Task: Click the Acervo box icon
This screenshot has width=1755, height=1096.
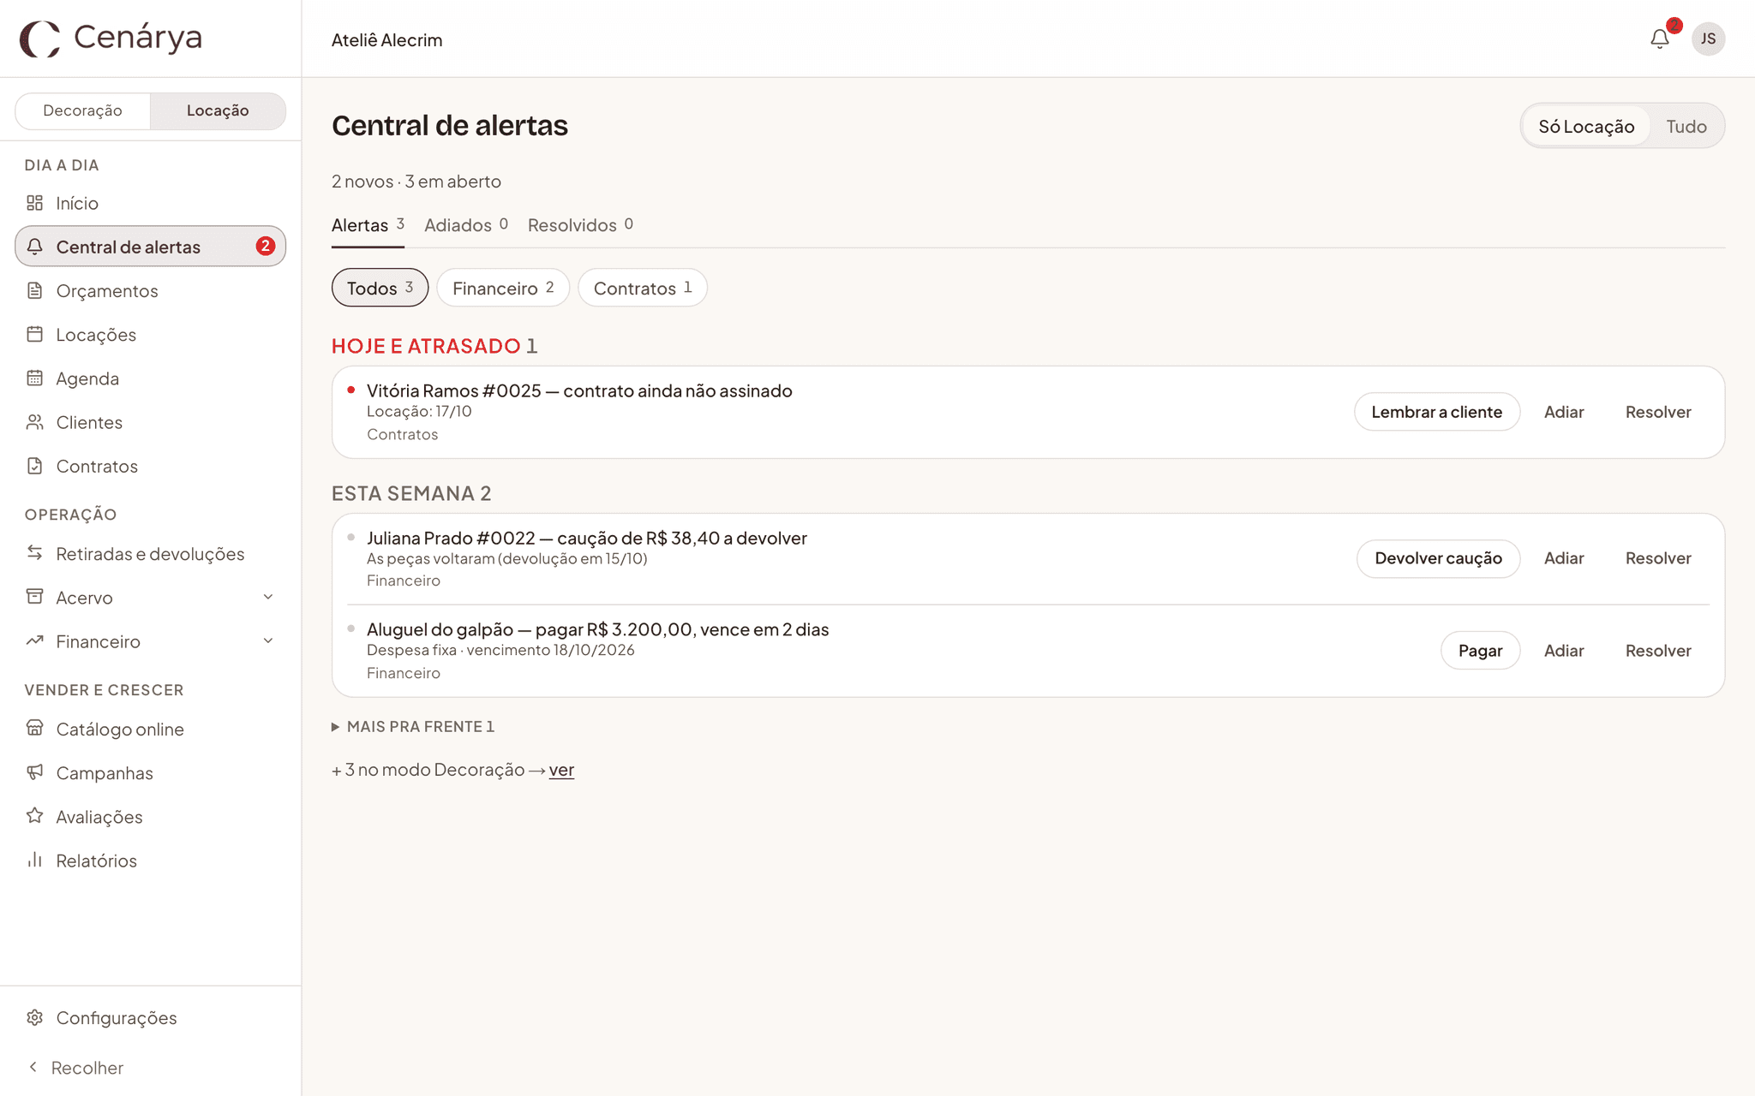Action: [x=34, y=597]
